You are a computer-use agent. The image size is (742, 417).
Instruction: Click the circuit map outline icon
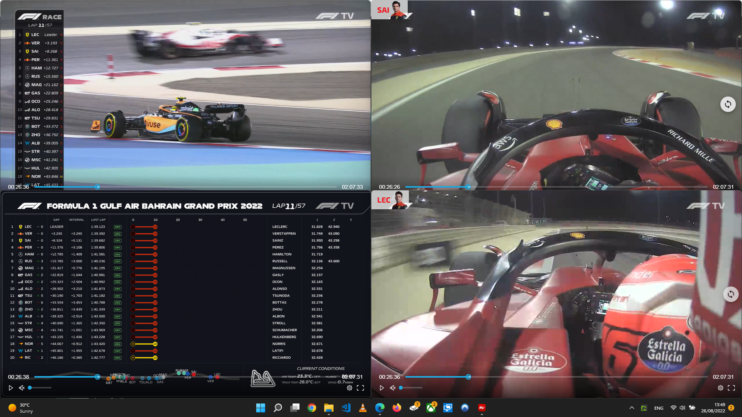[x=263, y=378]
